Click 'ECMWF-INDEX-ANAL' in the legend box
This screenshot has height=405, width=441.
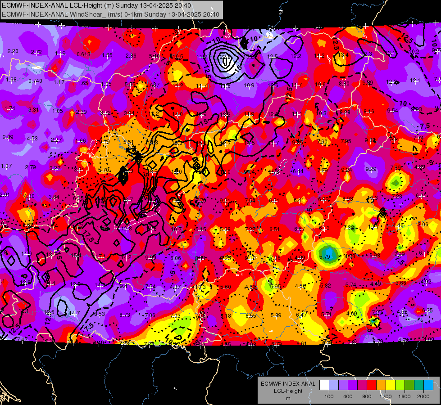288,384
